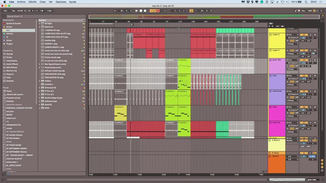326x183 pixels.
Task: Click the Follow/Back to Arrangement arrow icon
Action: [115, 11]
